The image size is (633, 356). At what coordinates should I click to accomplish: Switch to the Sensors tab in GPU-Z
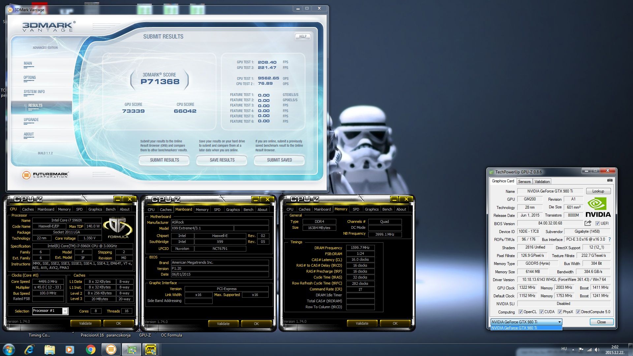(524, 182)
